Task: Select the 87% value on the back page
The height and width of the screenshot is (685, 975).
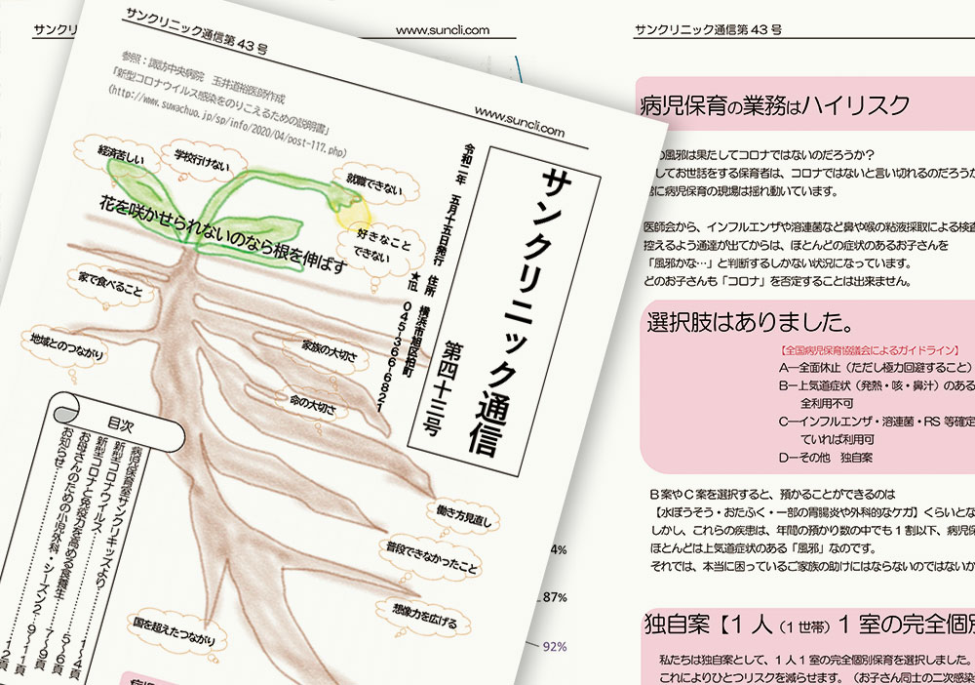Action: 554,597
